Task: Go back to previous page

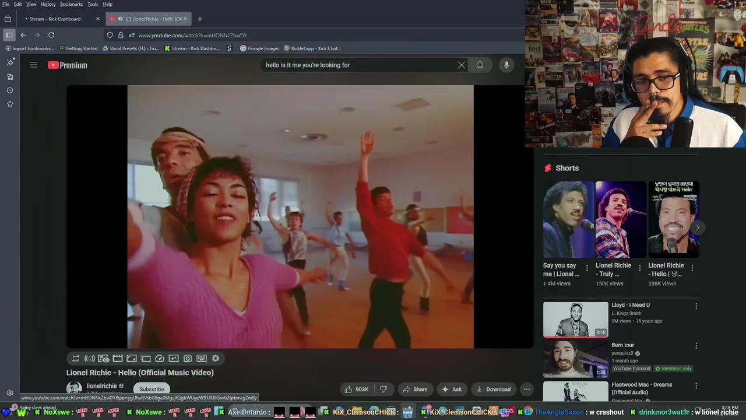Action: [x=23, y=35]
